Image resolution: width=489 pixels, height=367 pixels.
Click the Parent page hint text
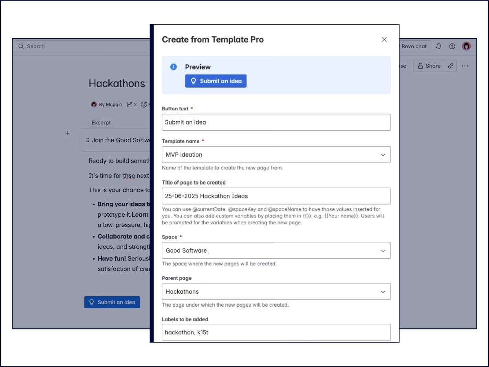(225, 305)
